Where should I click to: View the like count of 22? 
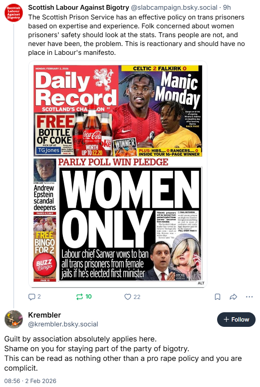[137, 297]
